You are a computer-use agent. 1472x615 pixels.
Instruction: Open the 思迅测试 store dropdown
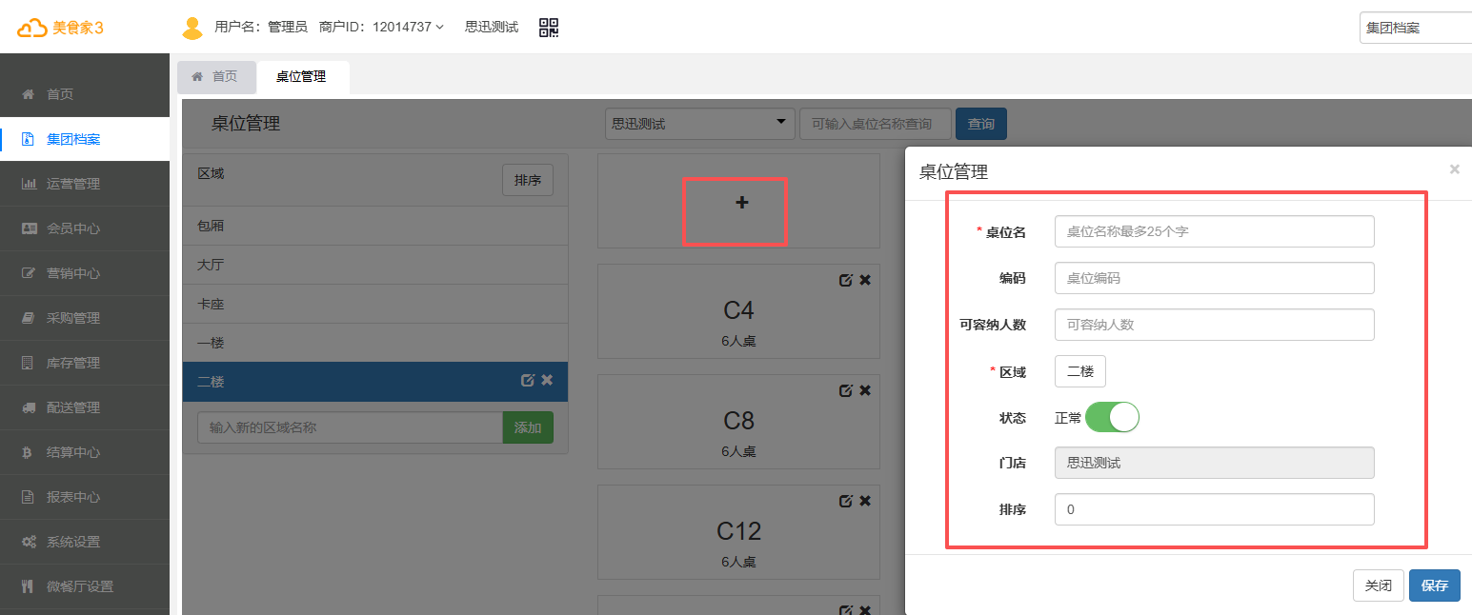tap(699, 124)
